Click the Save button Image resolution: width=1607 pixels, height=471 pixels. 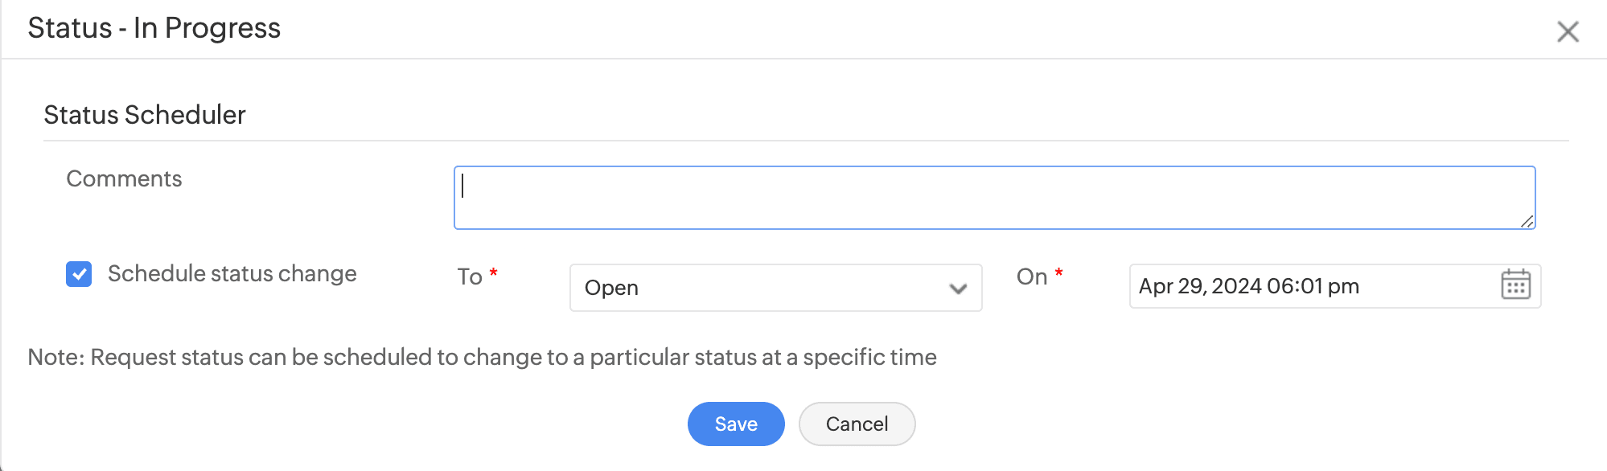tap(735, 424)
